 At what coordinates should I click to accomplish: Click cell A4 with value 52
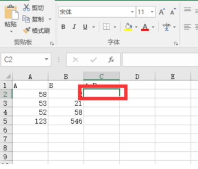[x=30, y=112]
